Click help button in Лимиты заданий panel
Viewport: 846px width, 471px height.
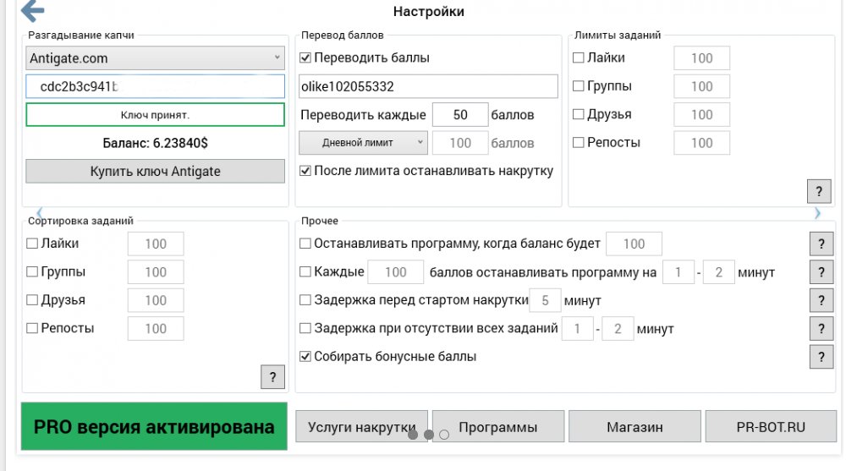tap(819, 190)
